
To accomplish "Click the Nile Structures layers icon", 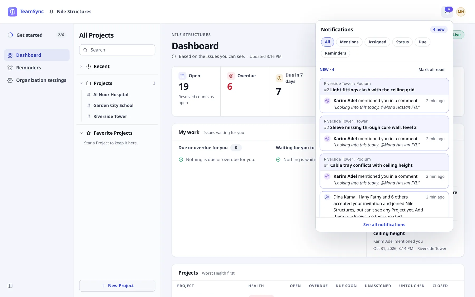I will 51,12.
